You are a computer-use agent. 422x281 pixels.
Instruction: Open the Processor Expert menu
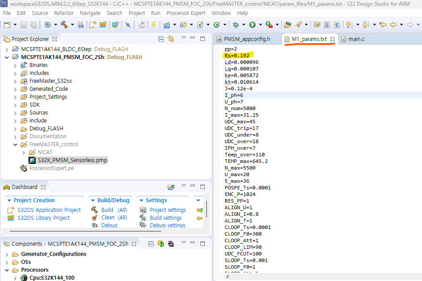coord(186,13)
